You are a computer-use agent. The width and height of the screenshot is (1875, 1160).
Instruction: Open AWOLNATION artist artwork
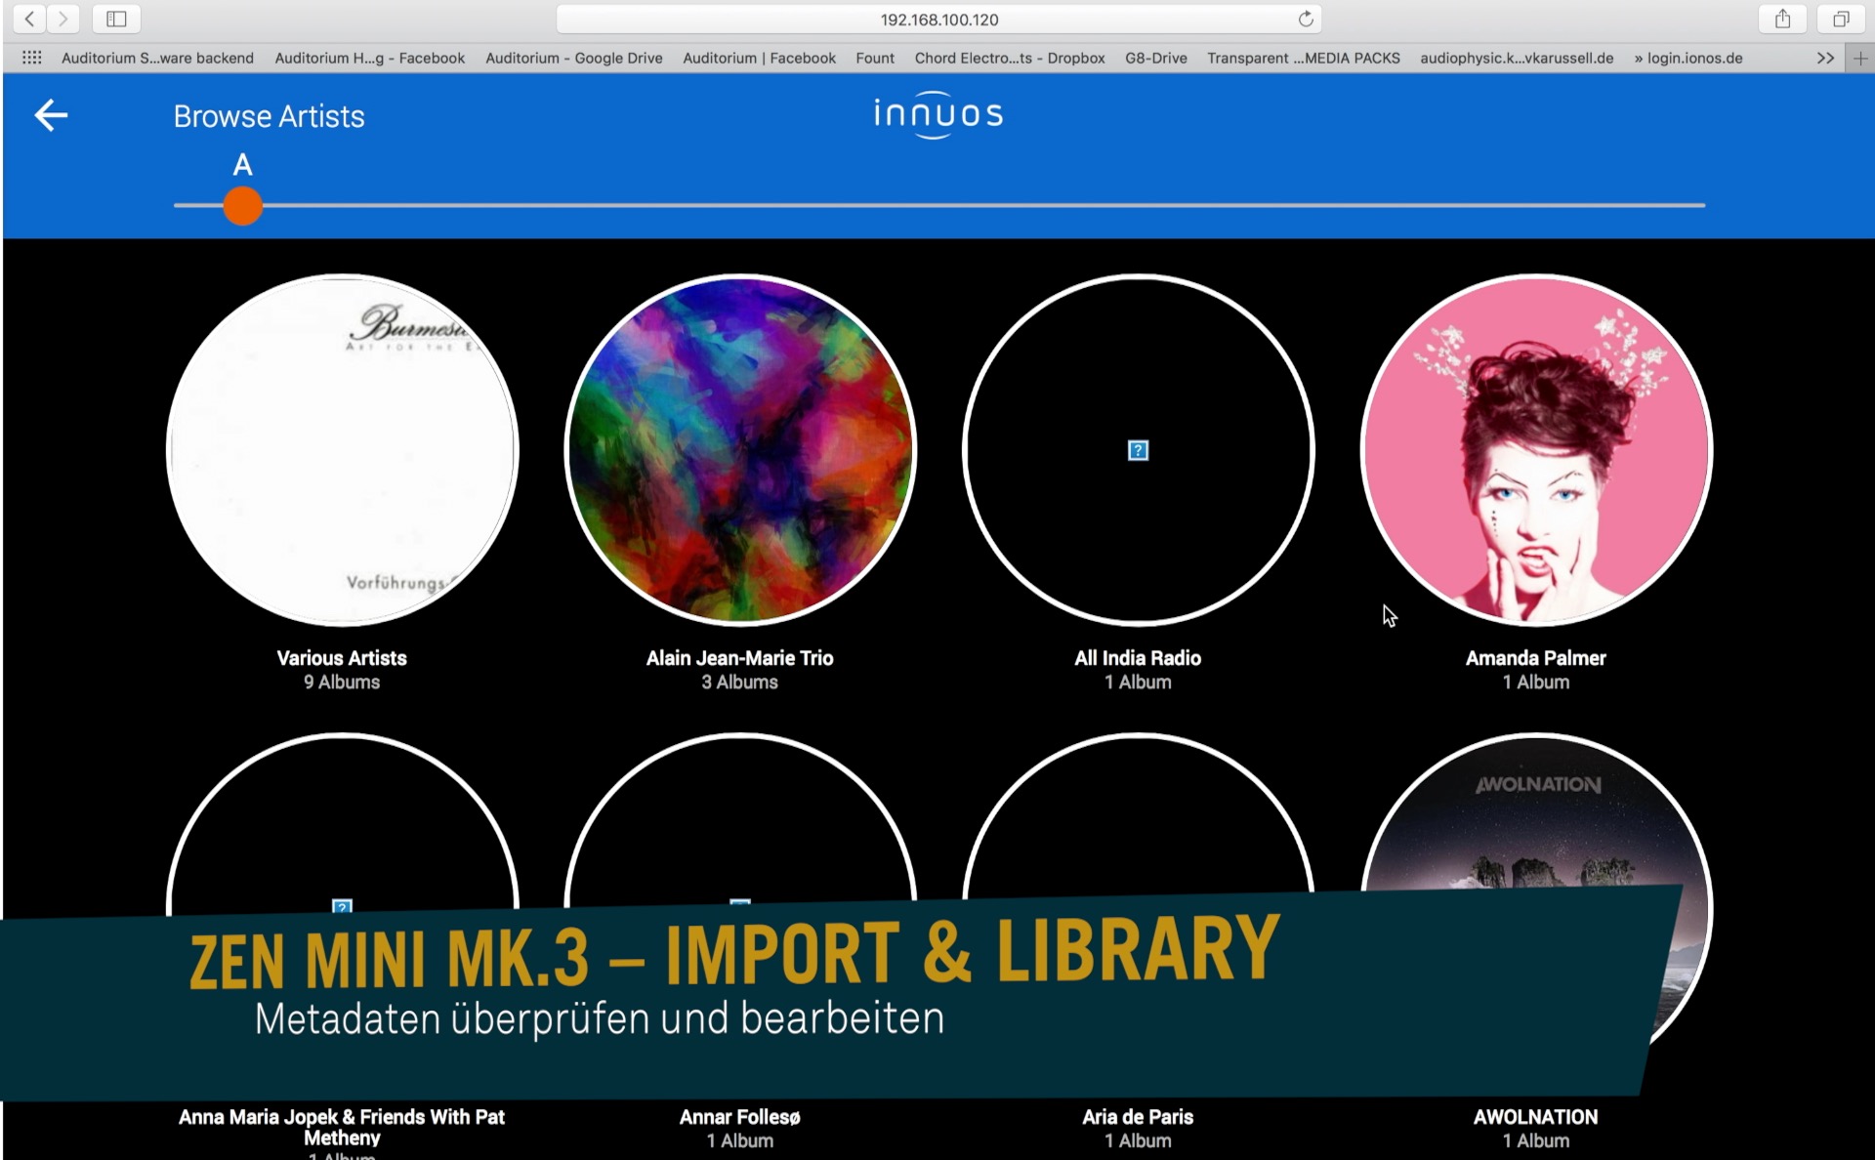(1536, 810)
